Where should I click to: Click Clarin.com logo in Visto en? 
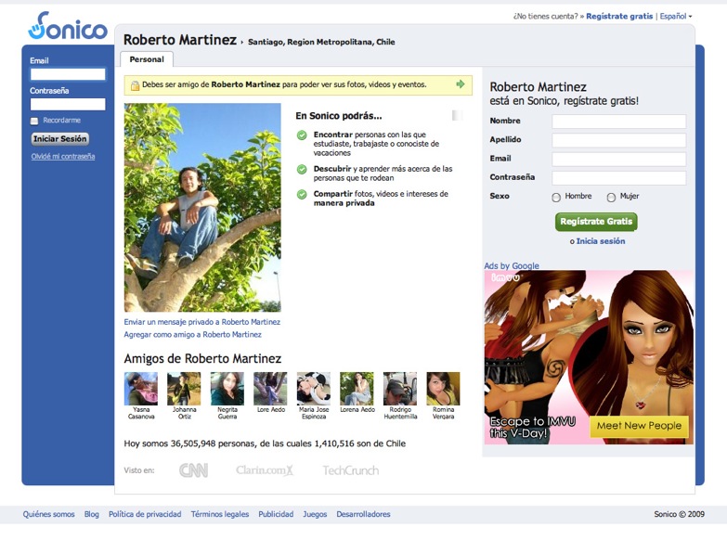point(265,470)
